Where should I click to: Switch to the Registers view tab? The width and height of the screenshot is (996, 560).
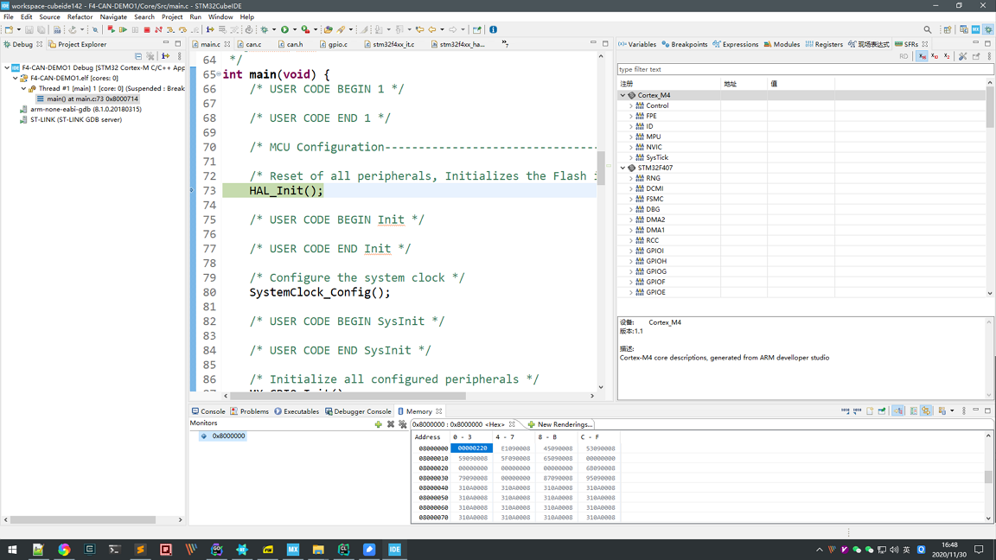(824, 44)
